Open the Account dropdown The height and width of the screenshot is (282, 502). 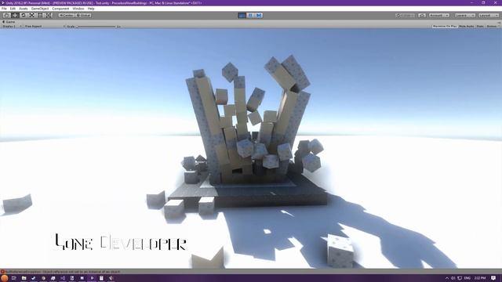[x=439, y=16]
